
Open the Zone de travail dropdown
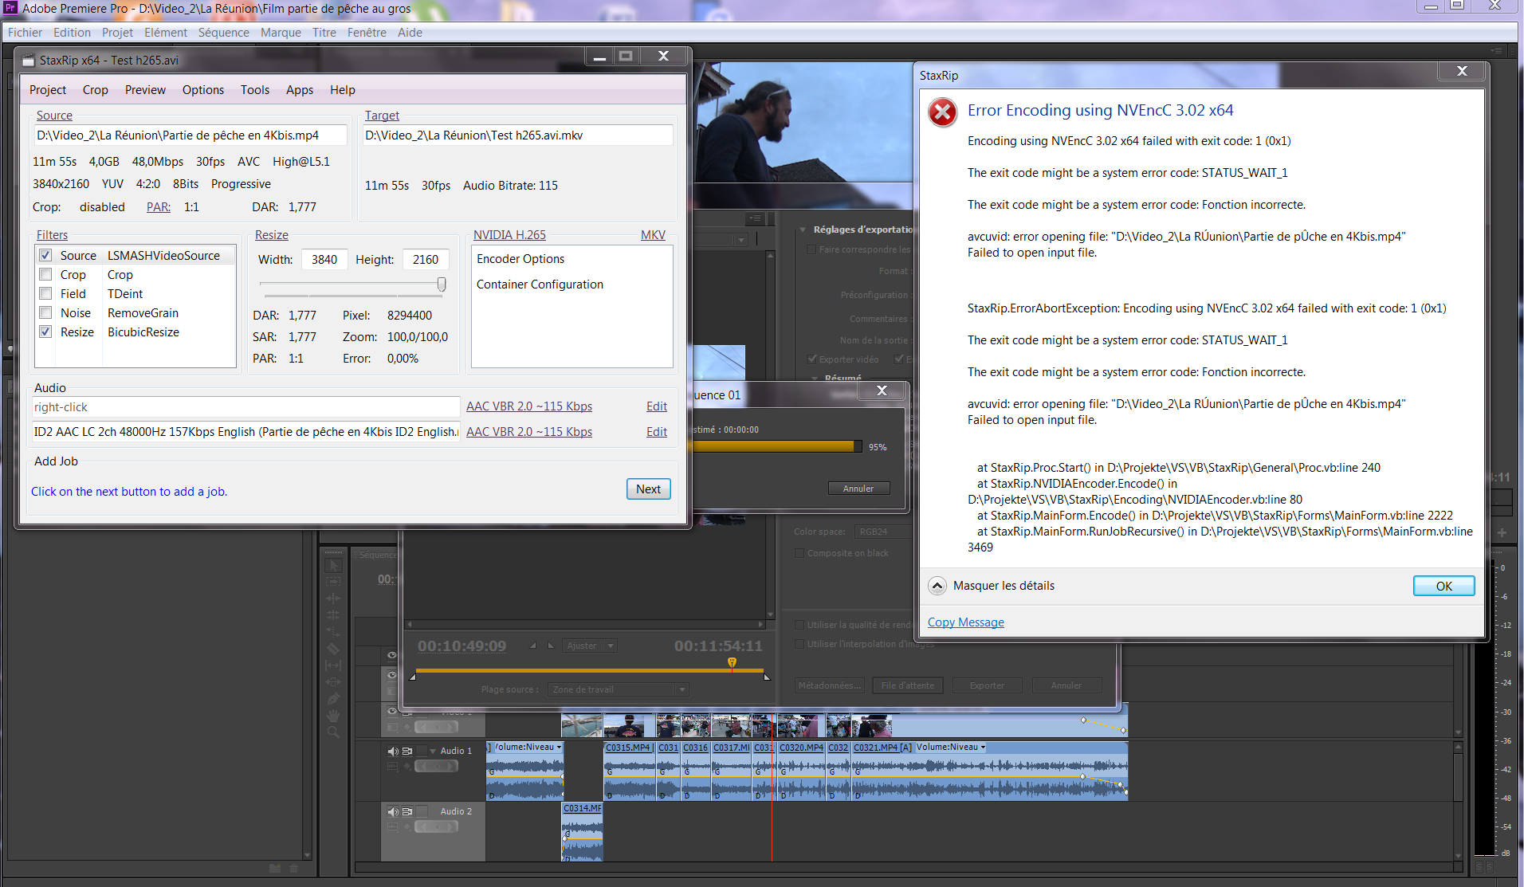click(x=619, y=689)
